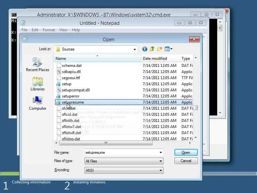Image resolution: width=257 pixels, height=193 pixels.
Task: Select the setup application icon
Action: tap(58, 84)
